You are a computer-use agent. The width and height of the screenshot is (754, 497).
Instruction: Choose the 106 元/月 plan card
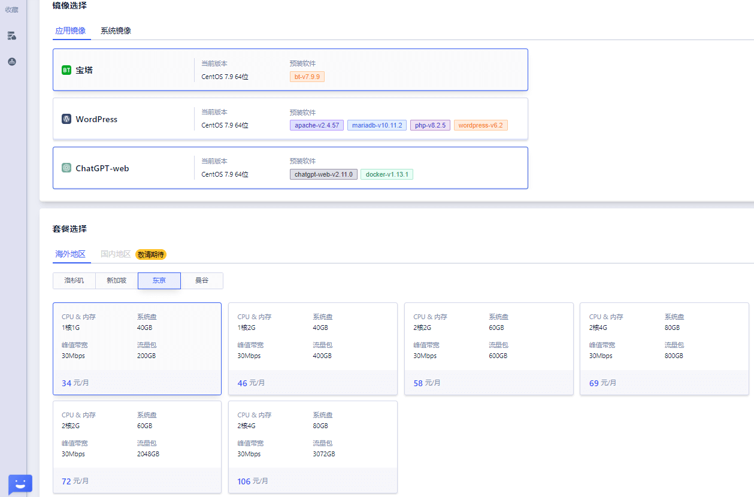coord(313,447)
